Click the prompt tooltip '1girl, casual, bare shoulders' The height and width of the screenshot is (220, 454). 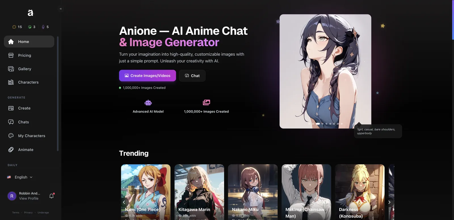pyautogui.click(x=378, y=131)
